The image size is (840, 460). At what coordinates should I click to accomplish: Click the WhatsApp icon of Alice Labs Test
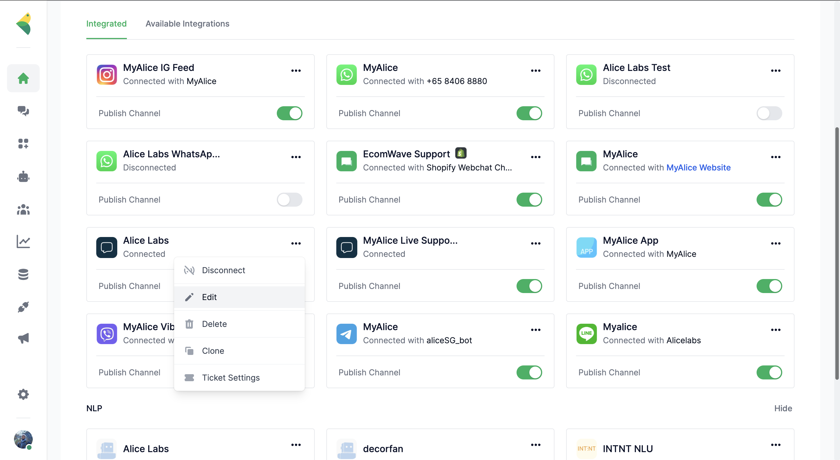pos(586,75)
